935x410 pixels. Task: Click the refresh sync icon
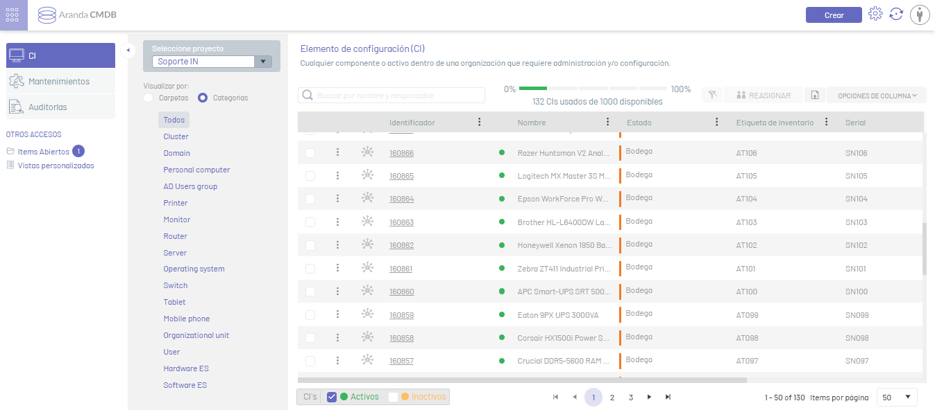coord(896,14)
